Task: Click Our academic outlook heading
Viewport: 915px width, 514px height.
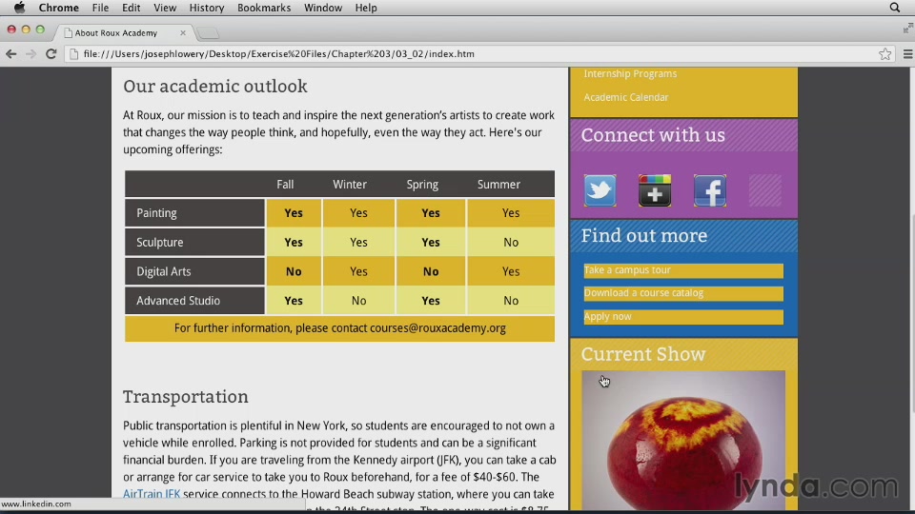Action: 215,87
